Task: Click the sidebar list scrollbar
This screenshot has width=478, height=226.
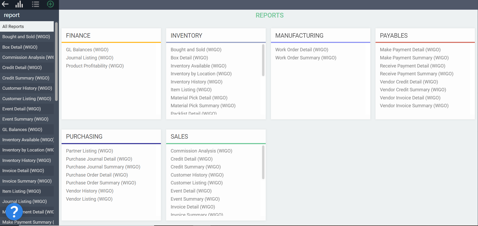Action: [56, 61]
